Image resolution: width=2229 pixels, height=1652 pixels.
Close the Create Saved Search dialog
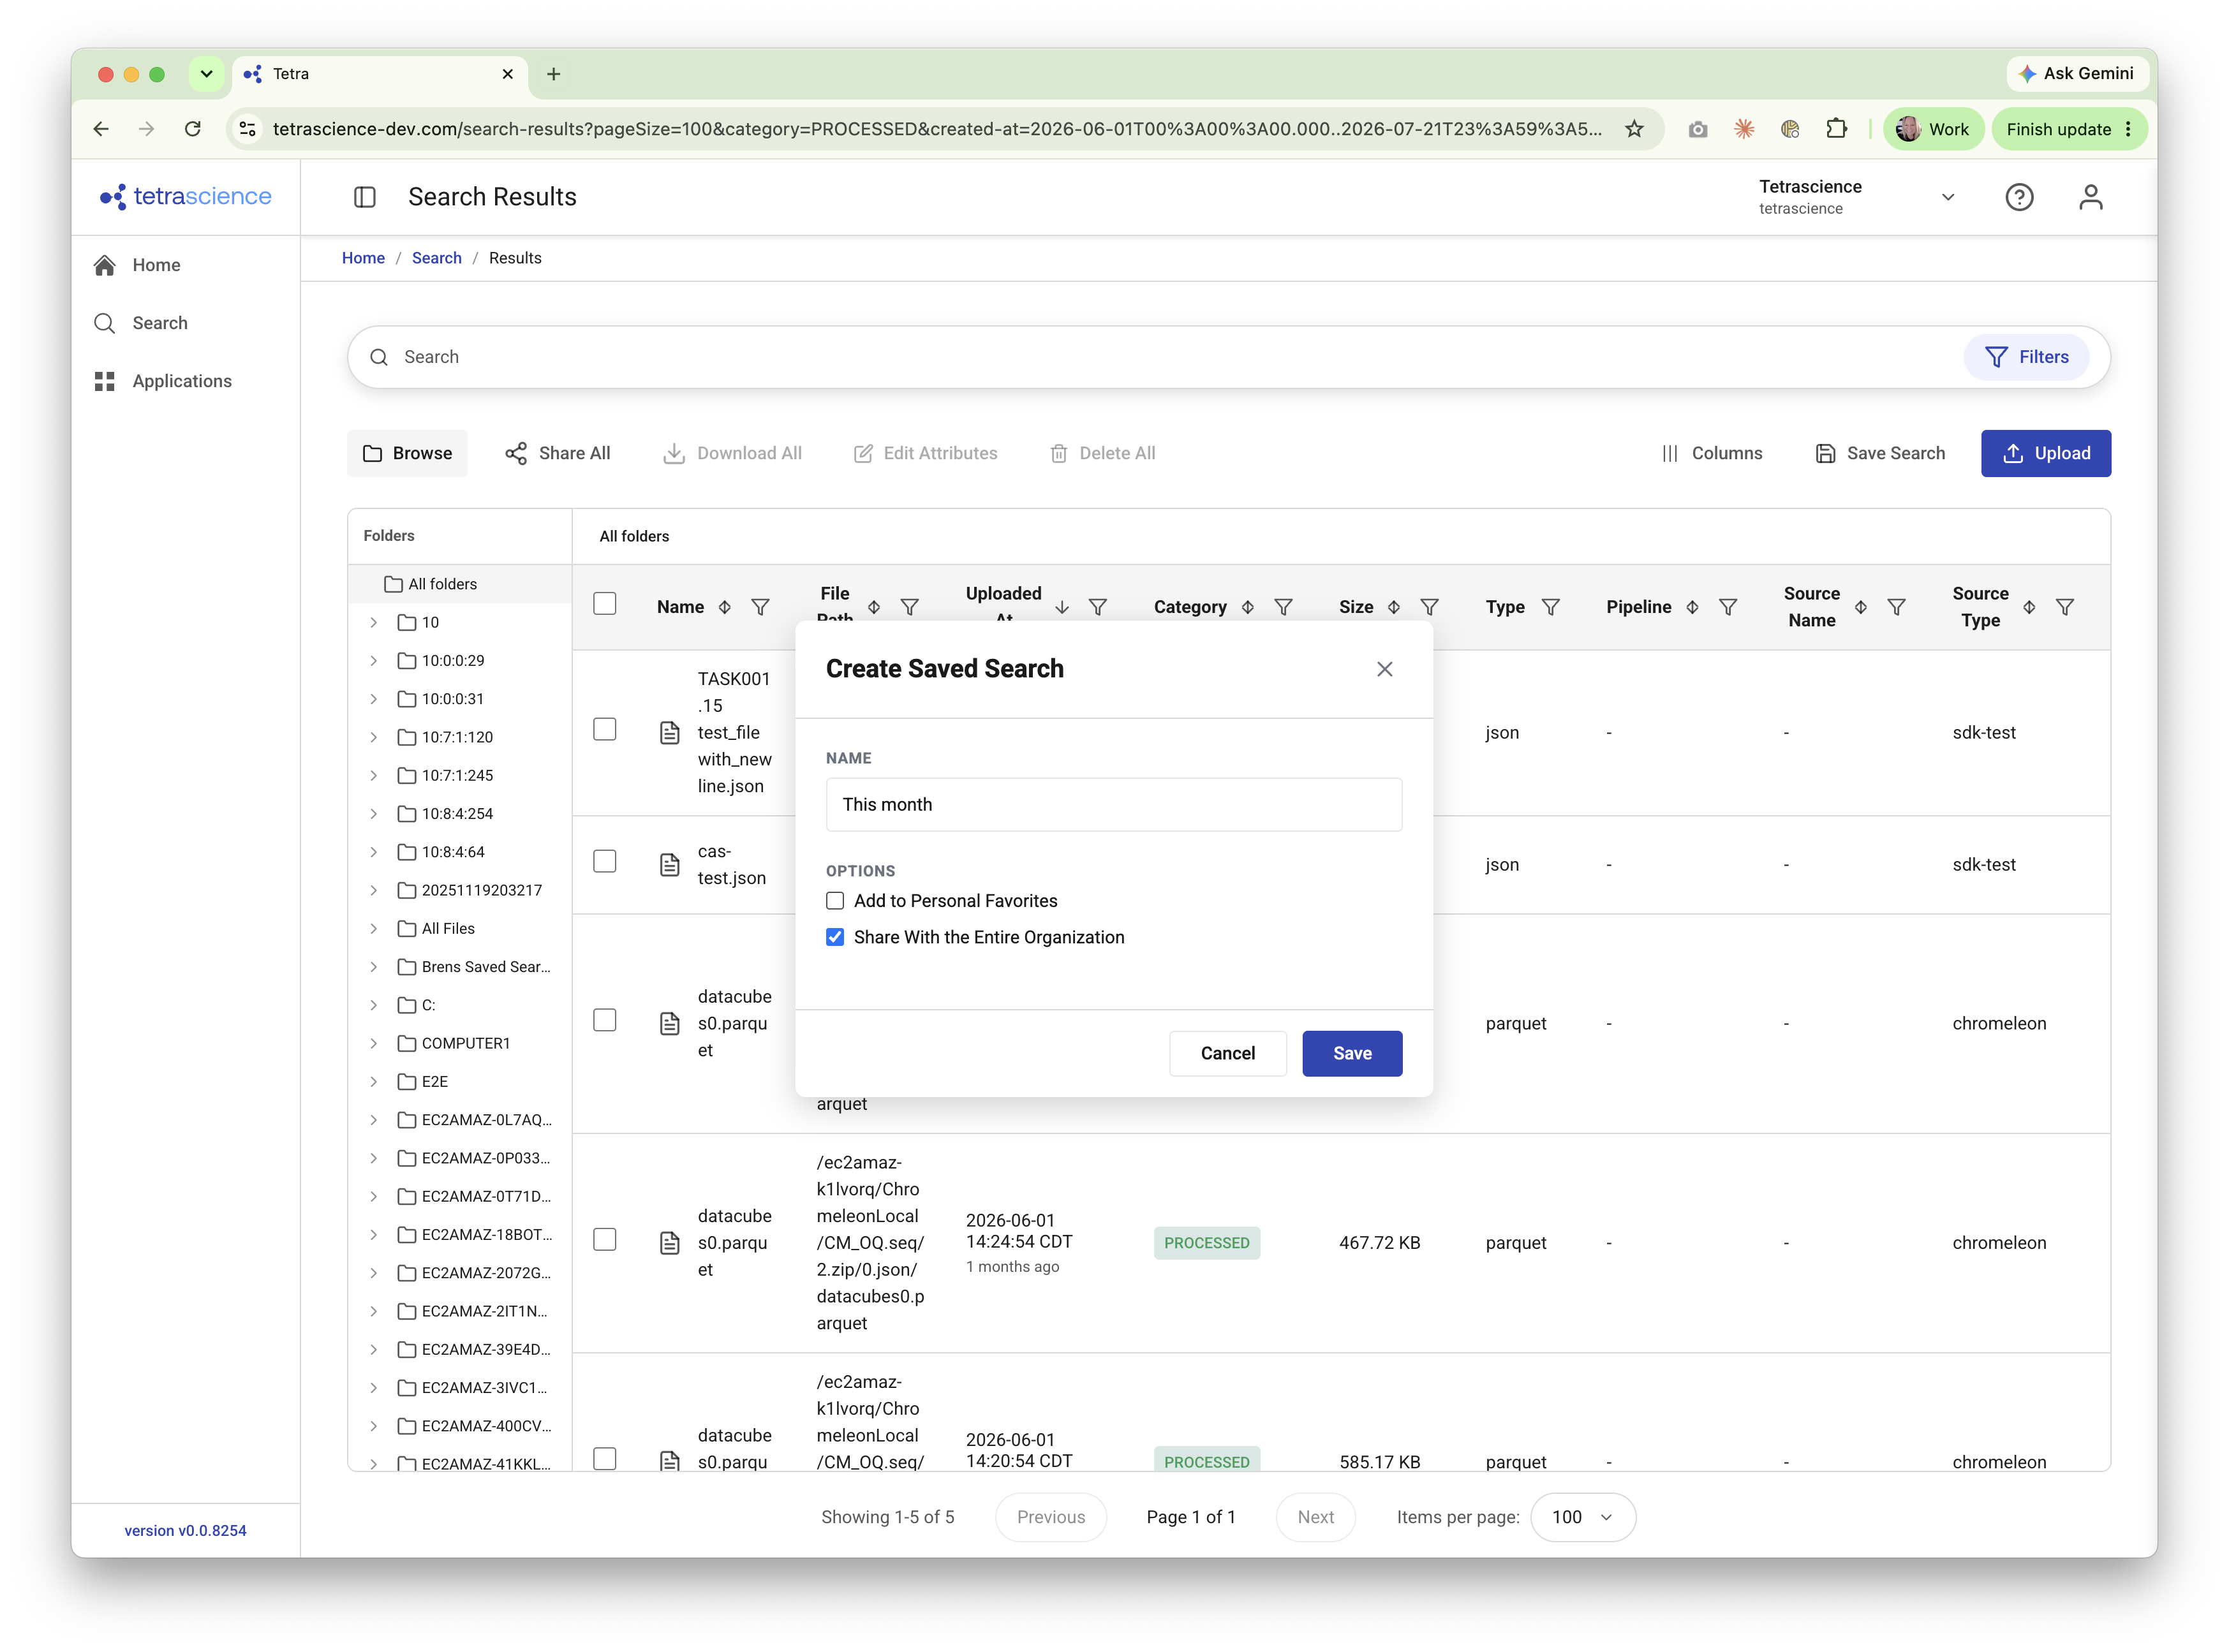[1385, 669]
